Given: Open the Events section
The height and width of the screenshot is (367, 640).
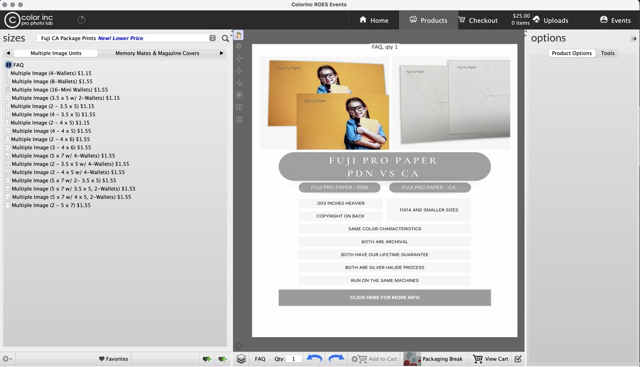Looking at the screenshot, I should pos(615,20).
